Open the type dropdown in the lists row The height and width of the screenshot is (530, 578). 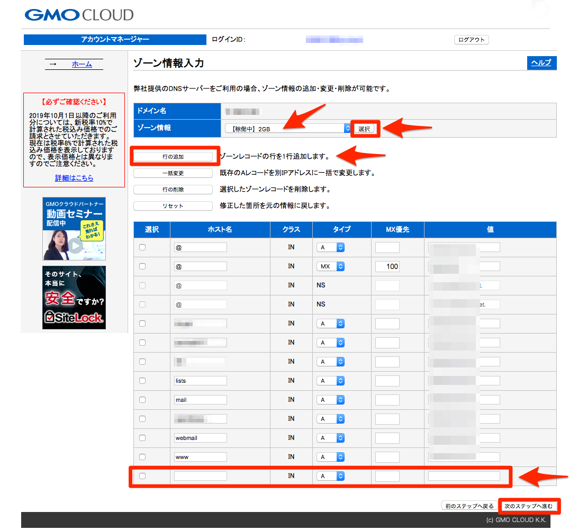pyautogui.click(x=332, y=381)
